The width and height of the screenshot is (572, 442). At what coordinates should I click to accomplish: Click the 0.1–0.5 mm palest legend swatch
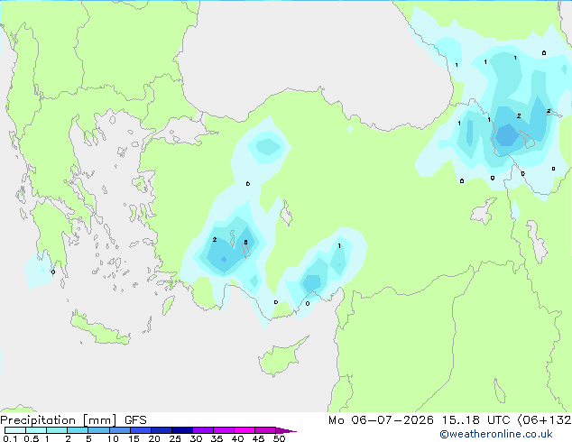pos(15,430)
